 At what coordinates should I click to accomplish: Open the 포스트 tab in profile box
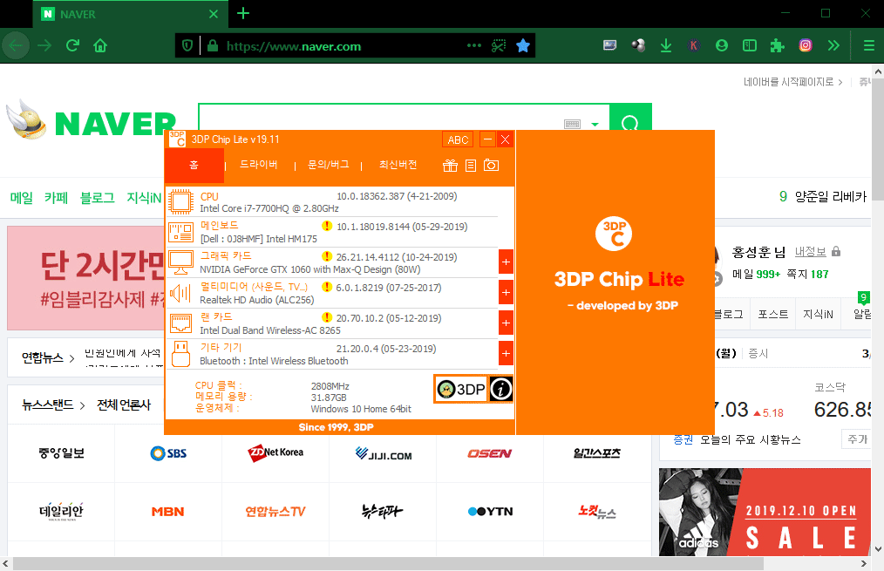(x=773, y=314)
